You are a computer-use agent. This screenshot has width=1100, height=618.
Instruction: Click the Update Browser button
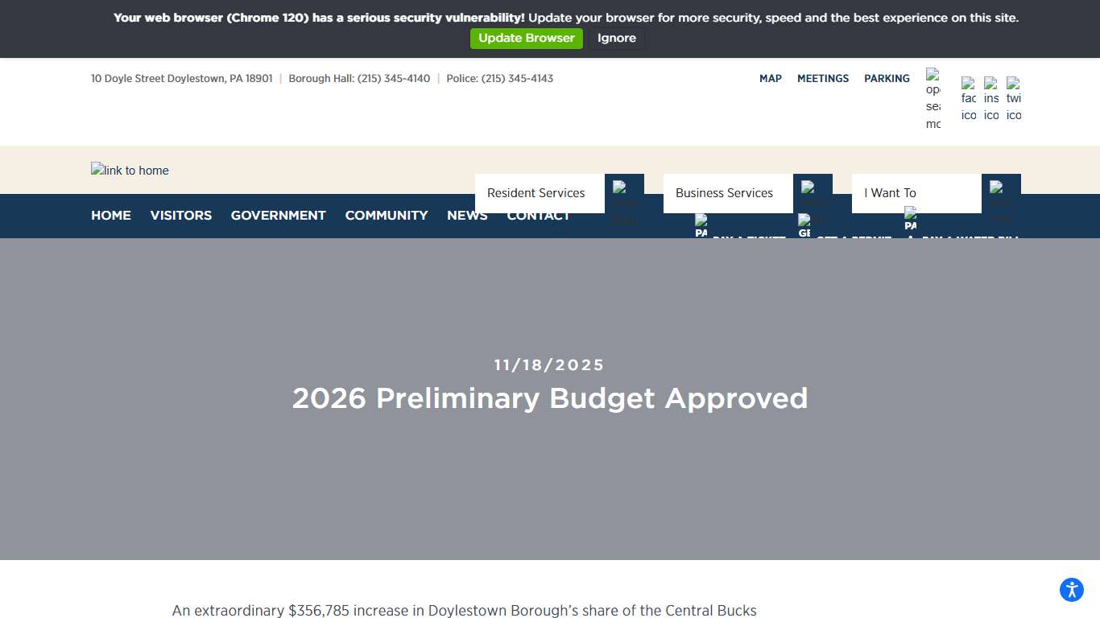pyautogui.click(x=526, y=38)
